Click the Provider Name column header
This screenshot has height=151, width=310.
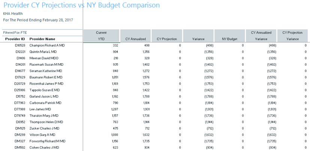42,39
